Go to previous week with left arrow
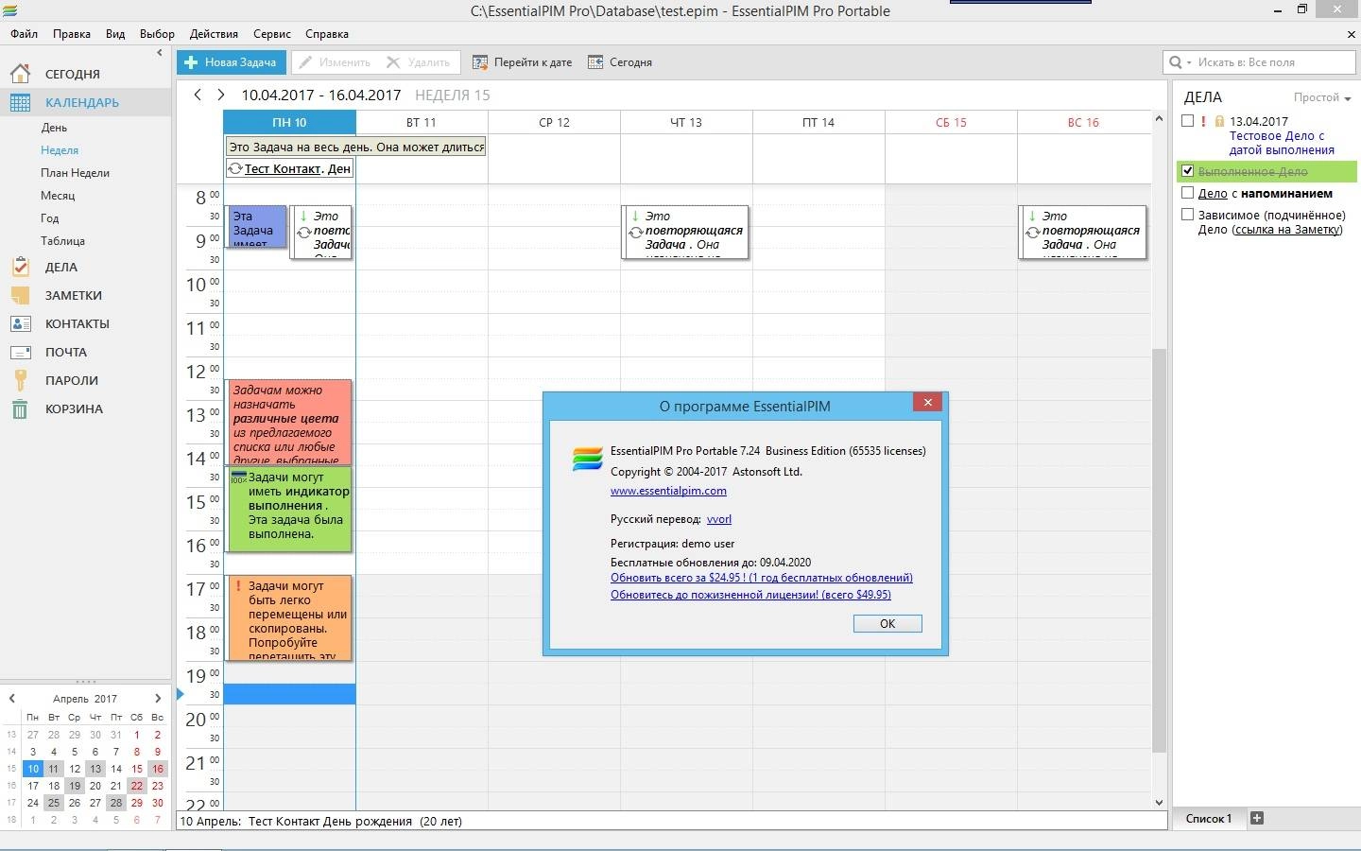This screenshot has height=851, width=1361. click(x=198, y=95)
